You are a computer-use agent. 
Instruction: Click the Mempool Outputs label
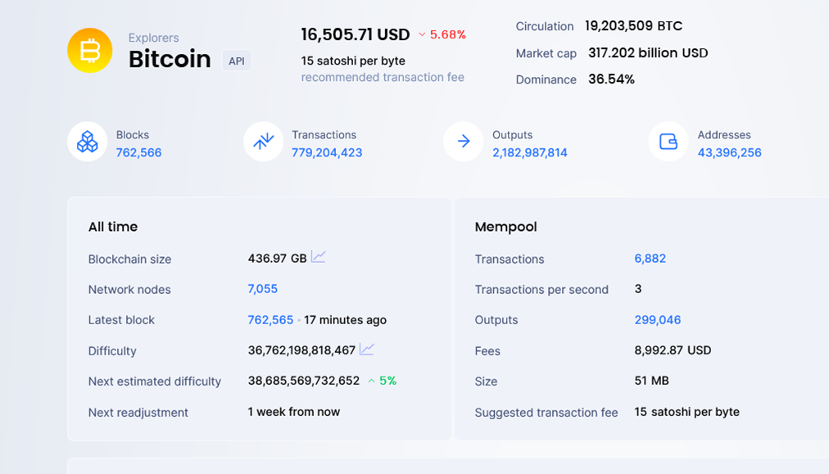pyautogui.click(x=496, y=320)
